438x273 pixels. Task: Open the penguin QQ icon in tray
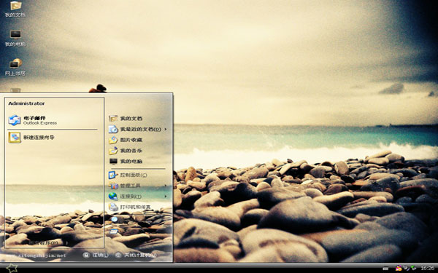pos(399,268)
